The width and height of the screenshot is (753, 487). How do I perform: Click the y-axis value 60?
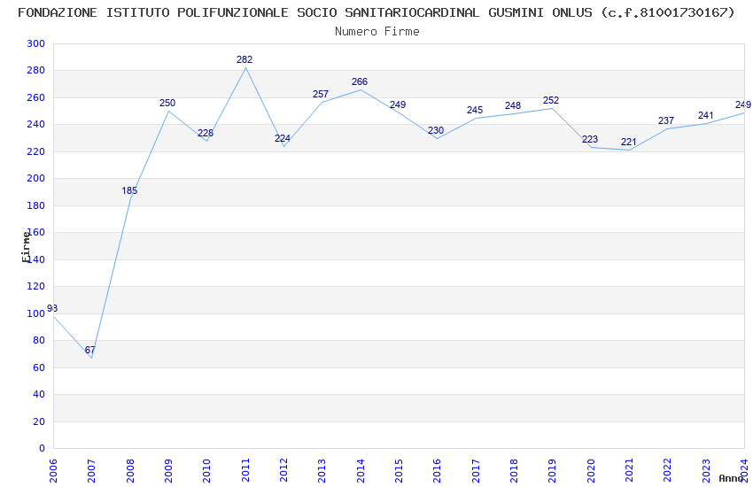[39, 368]
